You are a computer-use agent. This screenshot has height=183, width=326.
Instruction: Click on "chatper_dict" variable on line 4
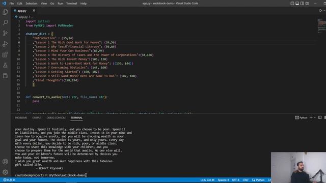(x=36, y=34)
